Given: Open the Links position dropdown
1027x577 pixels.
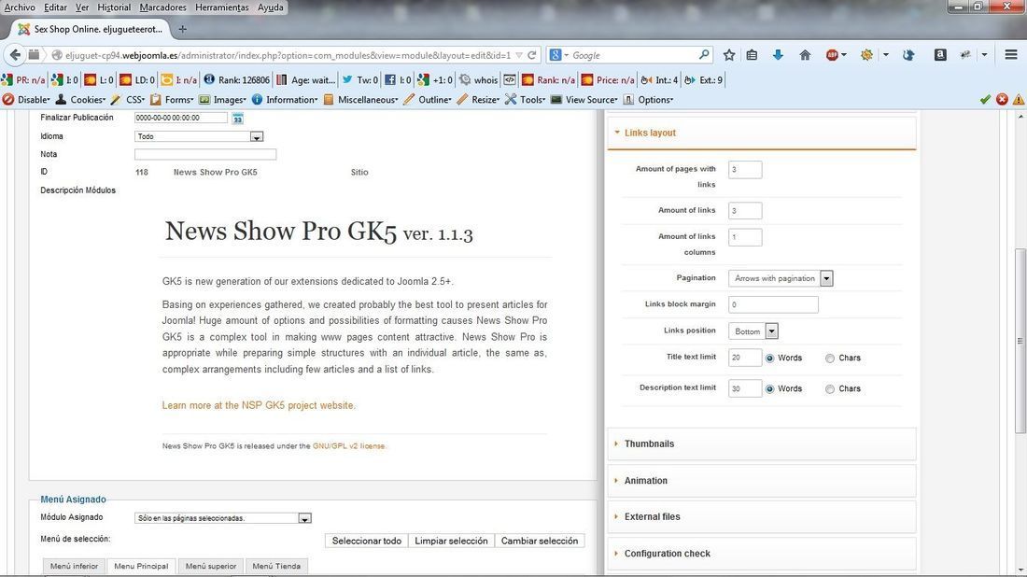Looking at the screenshot, I should [x=753, y=331].
